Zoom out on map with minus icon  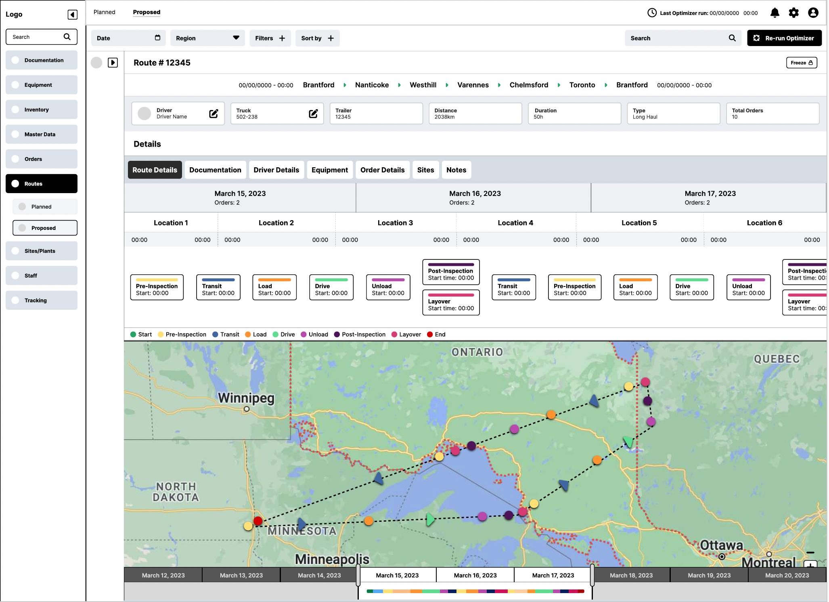click(x=810, y=552)
